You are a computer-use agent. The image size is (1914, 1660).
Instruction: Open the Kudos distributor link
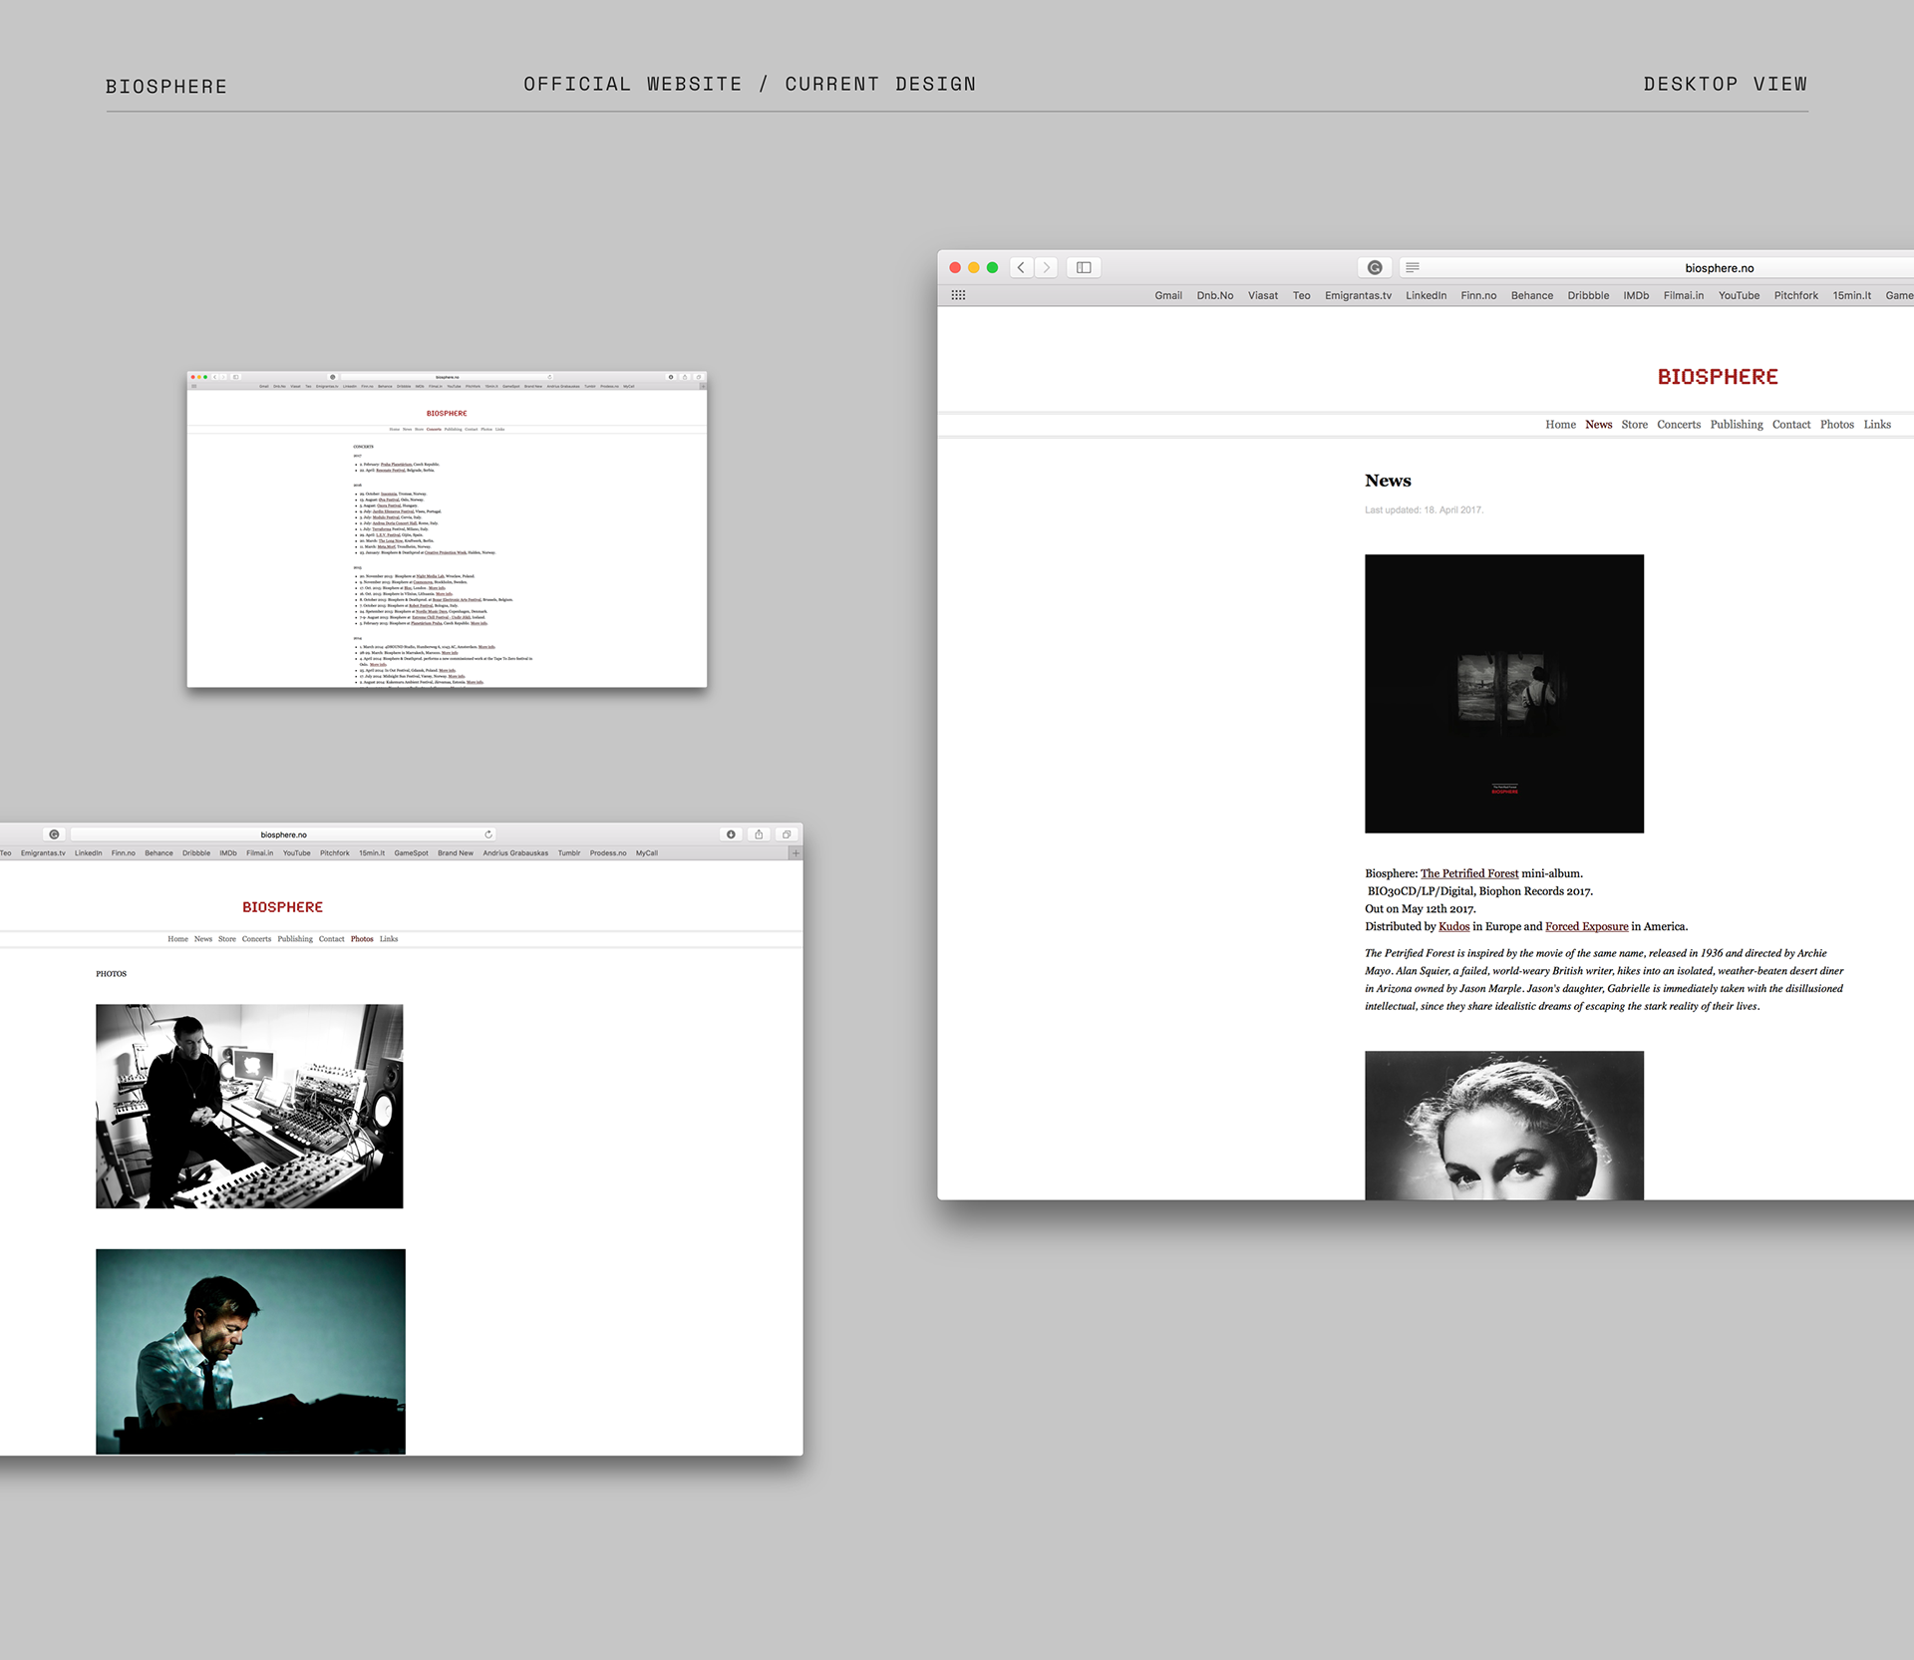pos(1453,926)
